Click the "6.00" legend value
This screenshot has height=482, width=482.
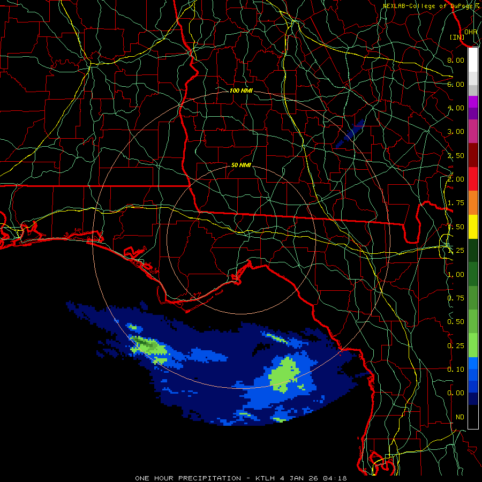pos(456,84)
